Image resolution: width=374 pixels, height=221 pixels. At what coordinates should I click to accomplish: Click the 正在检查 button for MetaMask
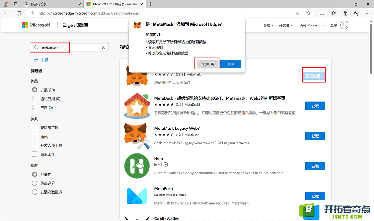[314, 76]
